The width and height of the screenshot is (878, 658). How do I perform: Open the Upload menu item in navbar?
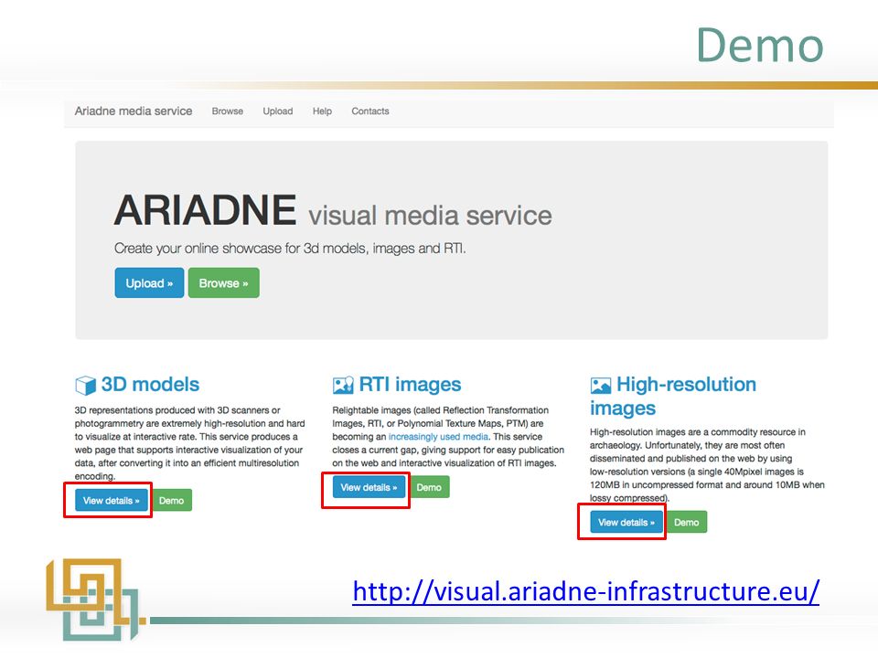tap(278, 111)
